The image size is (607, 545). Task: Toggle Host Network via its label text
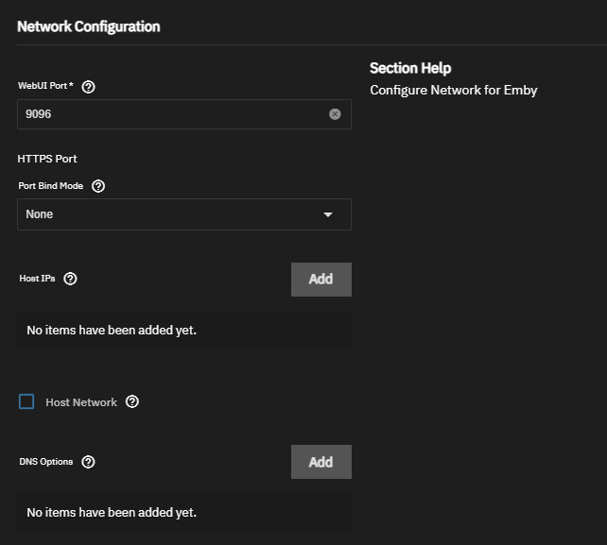(81, 402)
